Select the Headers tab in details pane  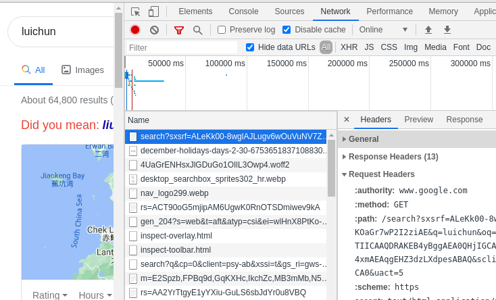coord(376,120)
